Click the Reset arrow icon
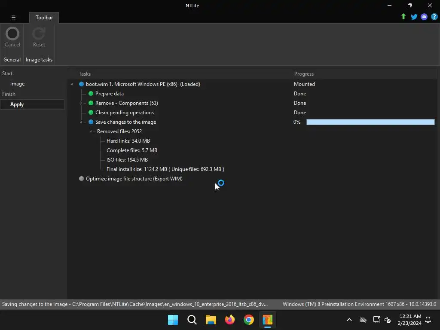 click(x=39, y=34)
